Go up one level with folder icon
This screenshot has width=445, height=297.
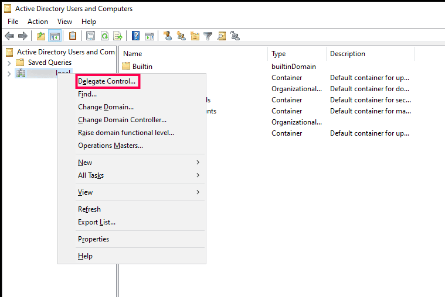(41, 36)
